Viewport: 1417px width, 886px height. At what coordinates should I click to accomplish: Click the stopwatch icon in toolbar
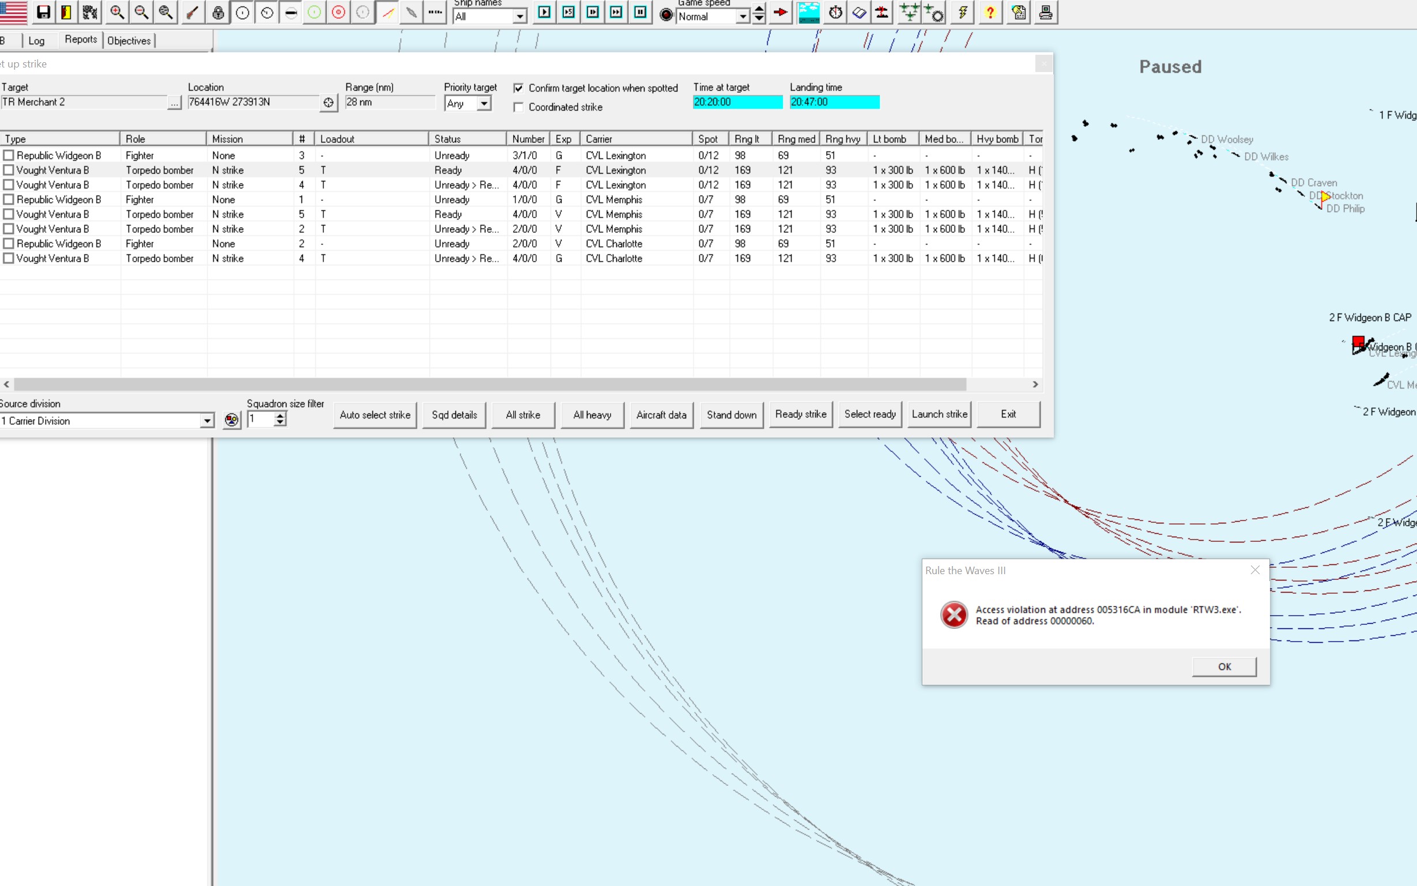(836, 12)
